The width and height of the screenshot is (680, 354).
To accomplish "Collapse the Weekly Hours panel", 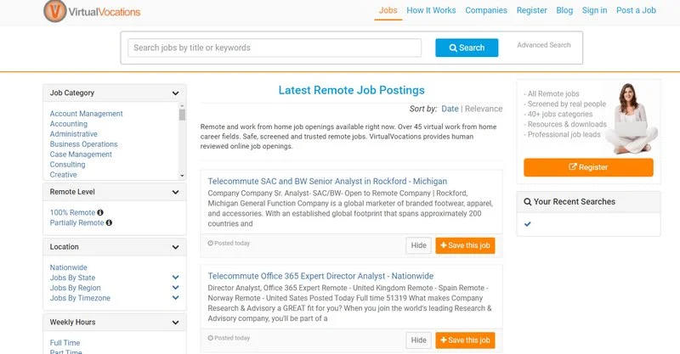I will click(175, 323).
